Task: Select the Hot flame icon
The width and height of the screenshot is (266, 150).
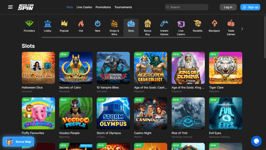Action: [81, 23]
